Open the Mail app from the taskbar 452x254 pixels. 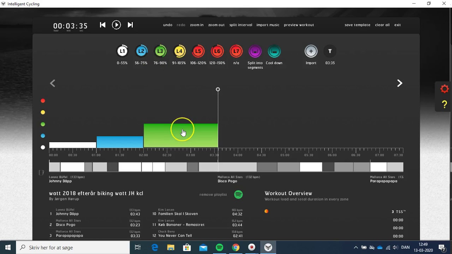[x=203, y=247]
